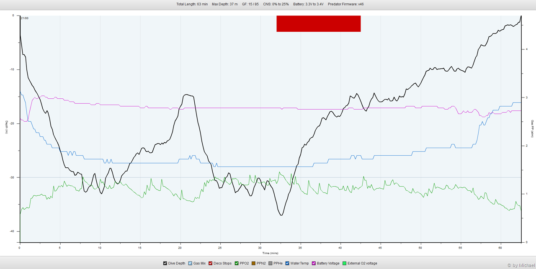Hide Deco Stops using its checkbox
The image size is (536, 269).
point(211,264)
